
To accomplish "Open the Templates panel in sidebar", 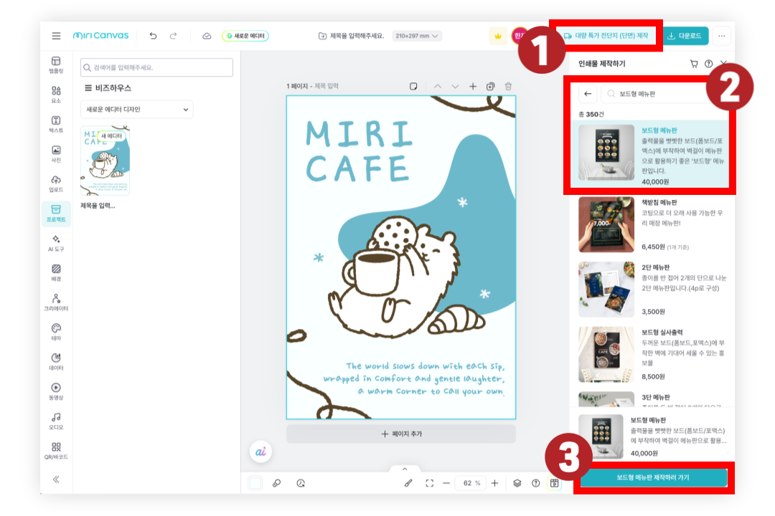I will [56, 64].
